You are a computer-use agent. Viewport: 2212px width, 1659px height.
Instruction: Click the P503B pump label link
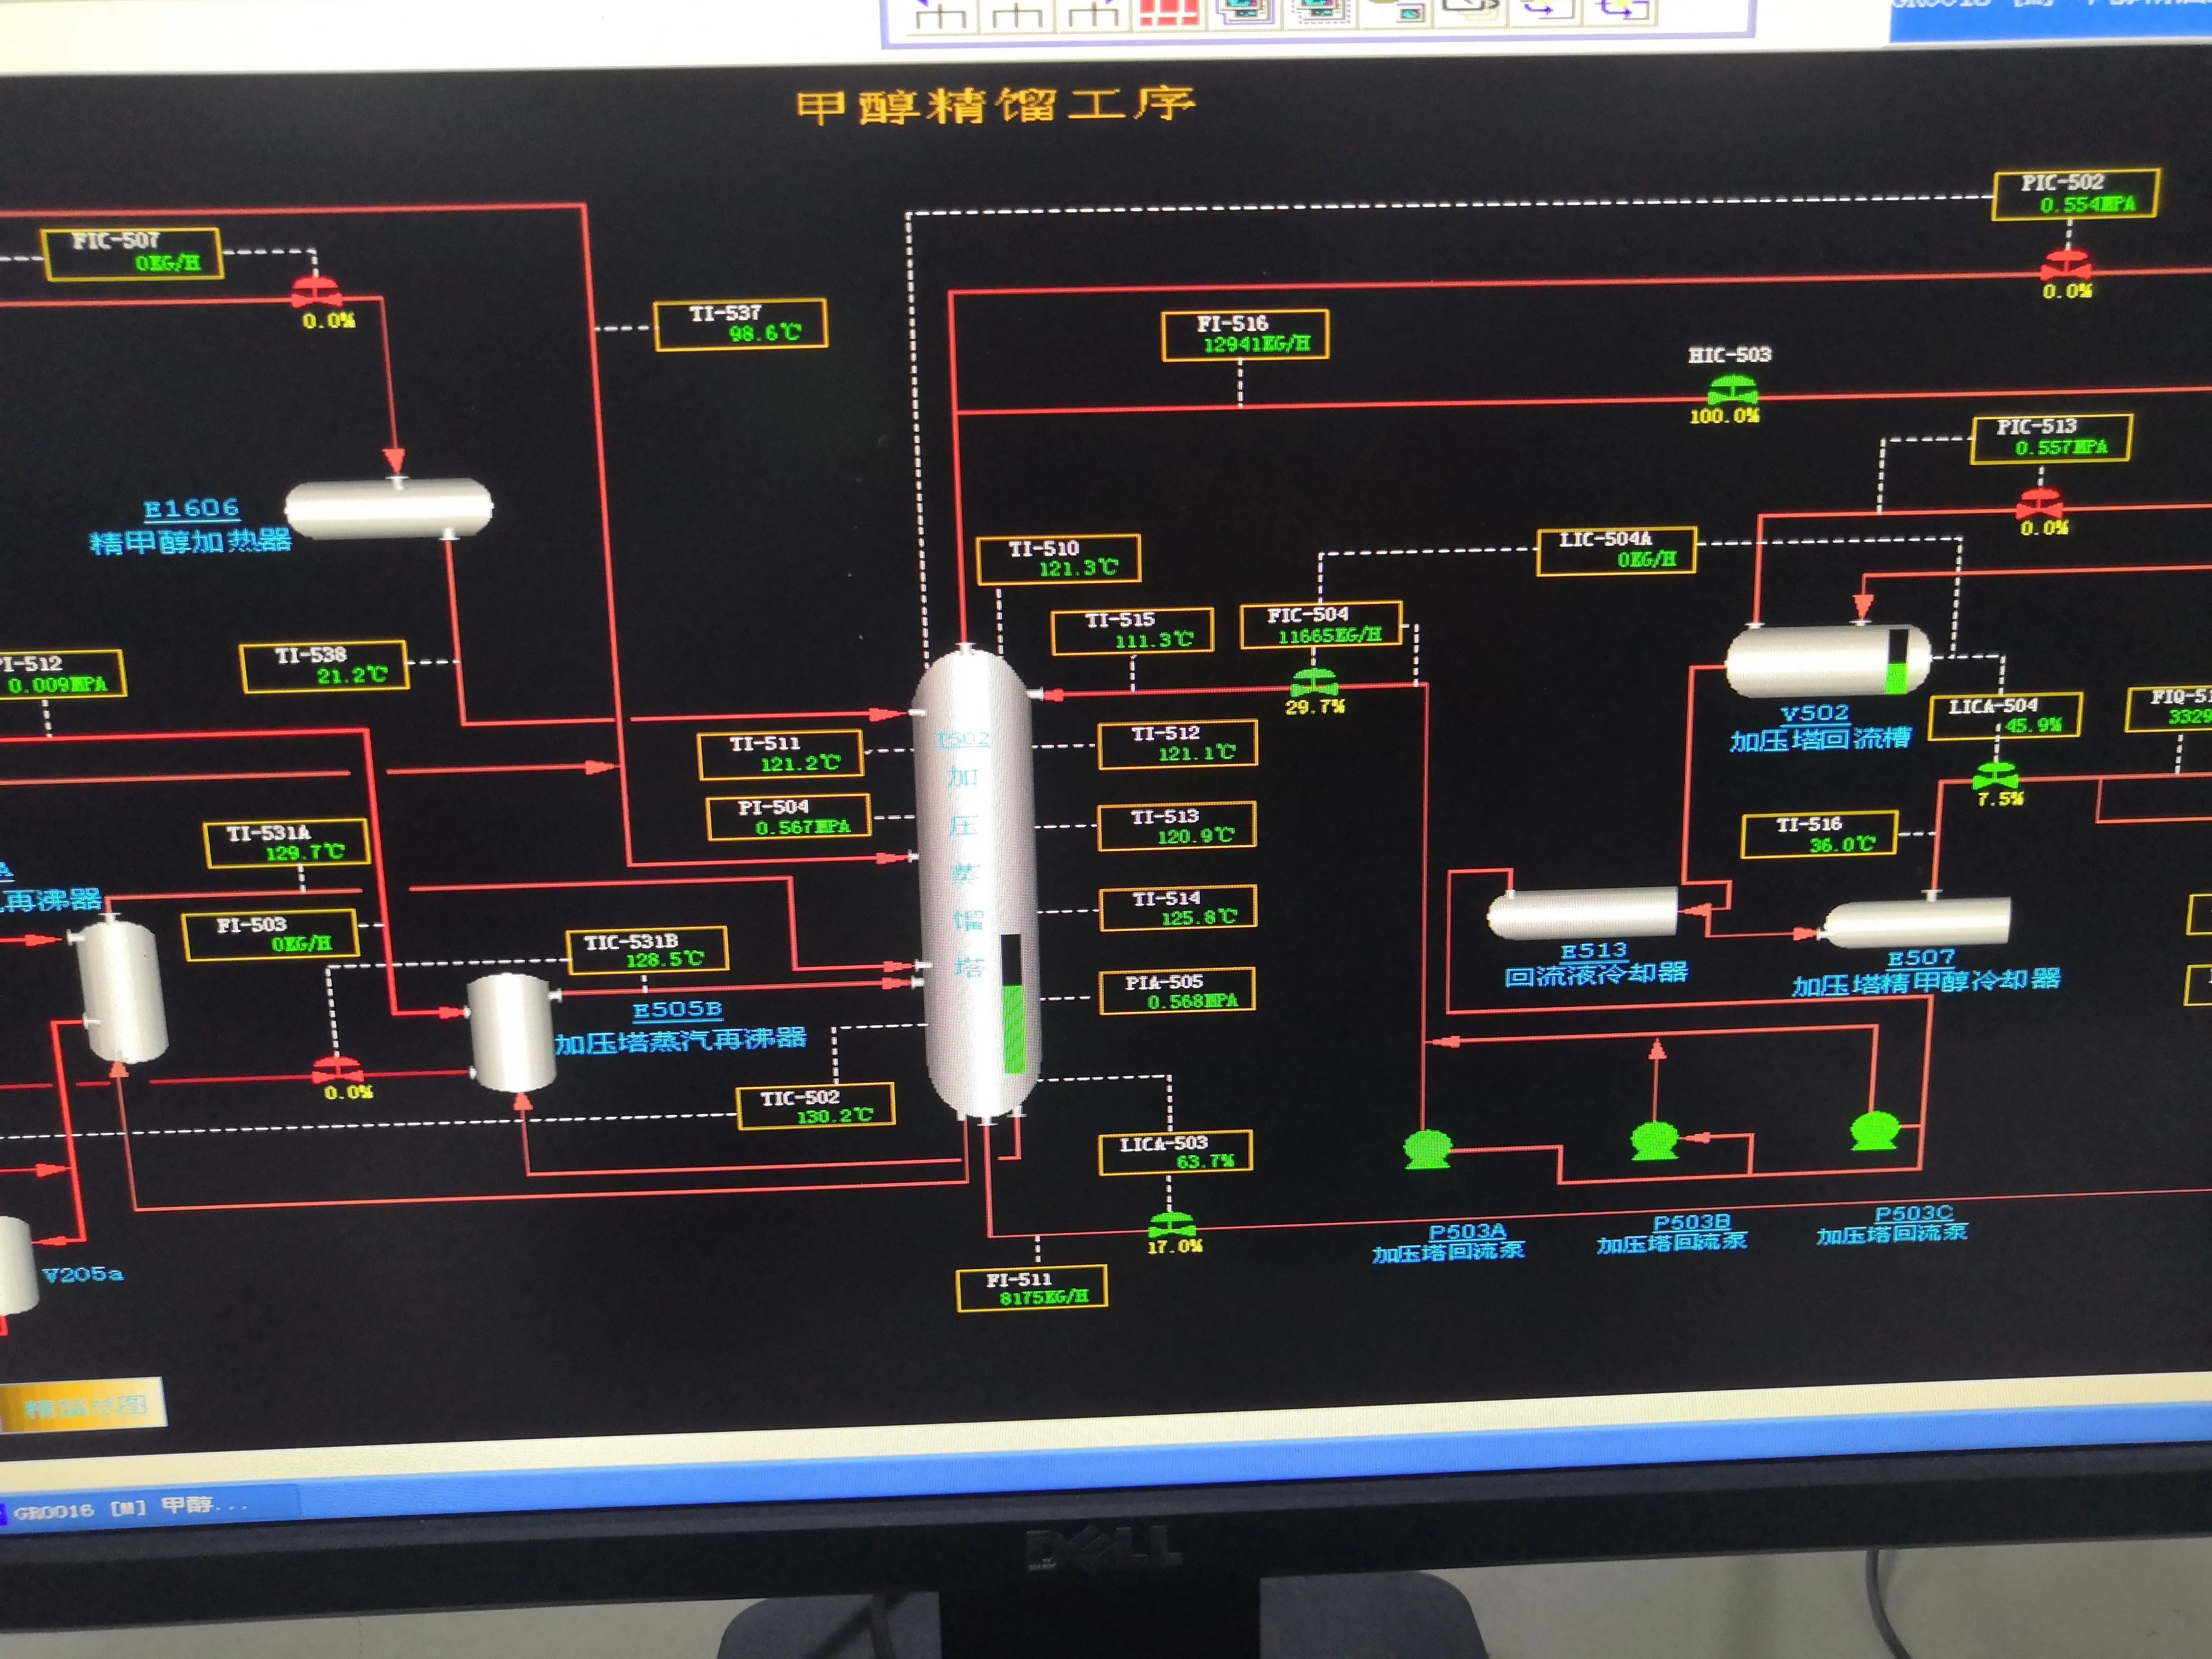pyautogui.click(x=1691, y=1222)
